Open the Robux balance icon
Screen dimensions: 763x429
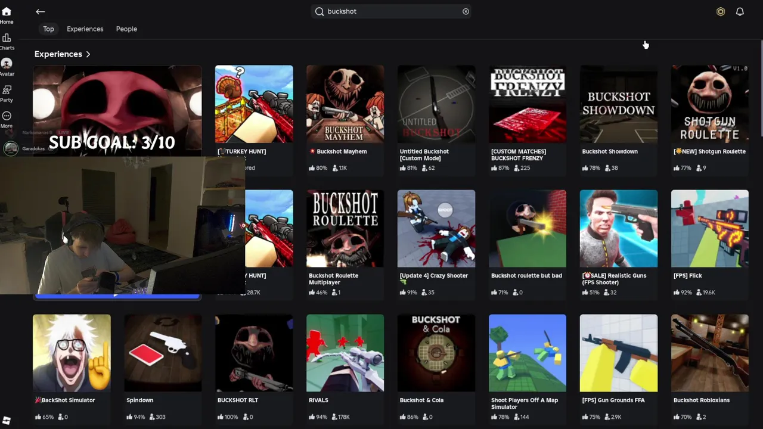click(x=721, y=11)
